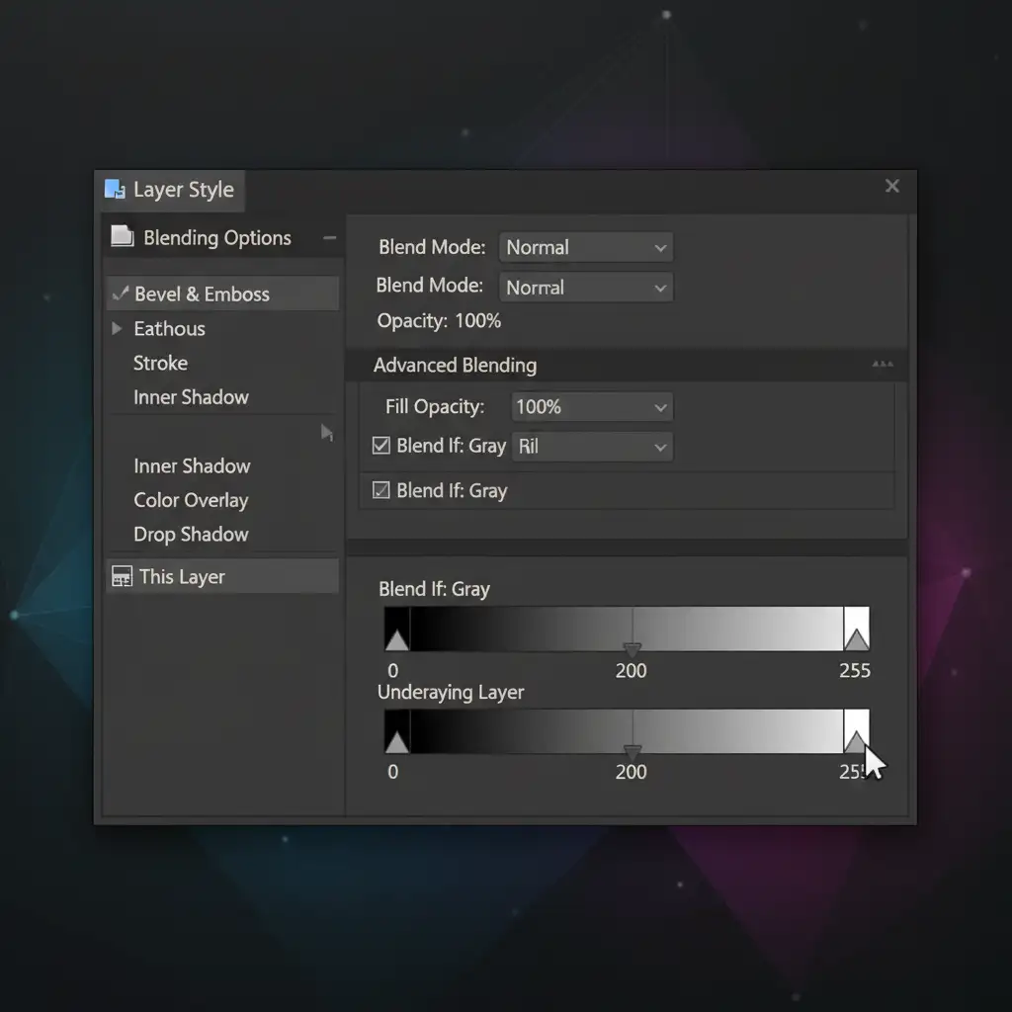
Task: Click the small arrow icon under upper Inner Shadow
Action: click(x=326, y=432)
